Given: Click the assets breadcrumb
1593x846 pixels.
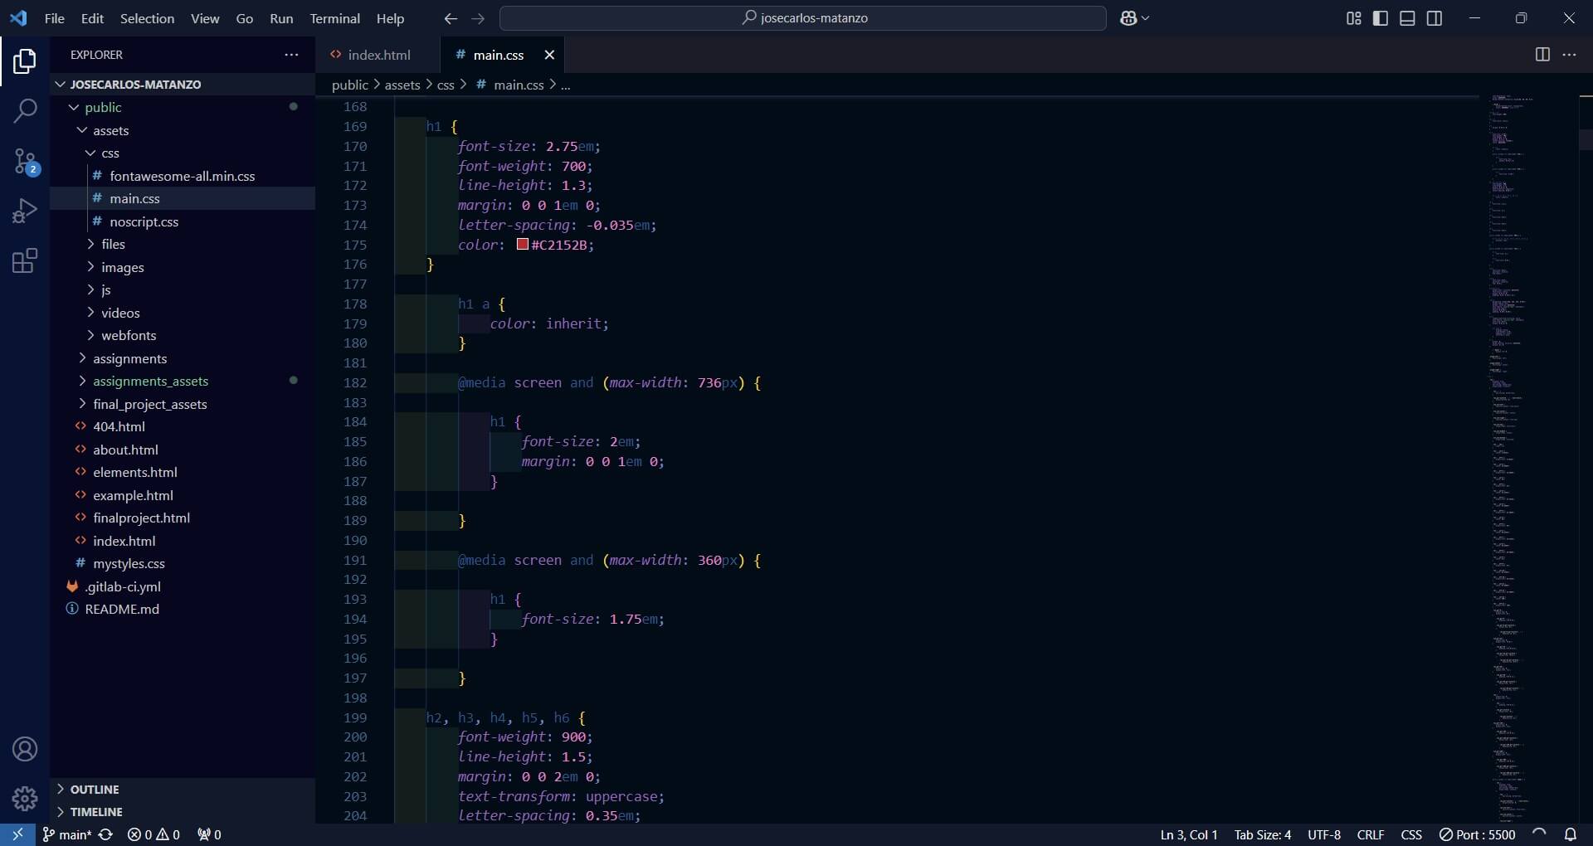Looking at the screenshot, I should pos(402,85).
